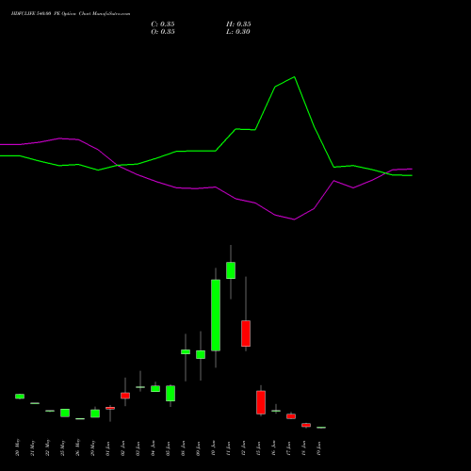471x471 pixels.
Task: Click the 21 May date label
Action: [x=32, y=447]
